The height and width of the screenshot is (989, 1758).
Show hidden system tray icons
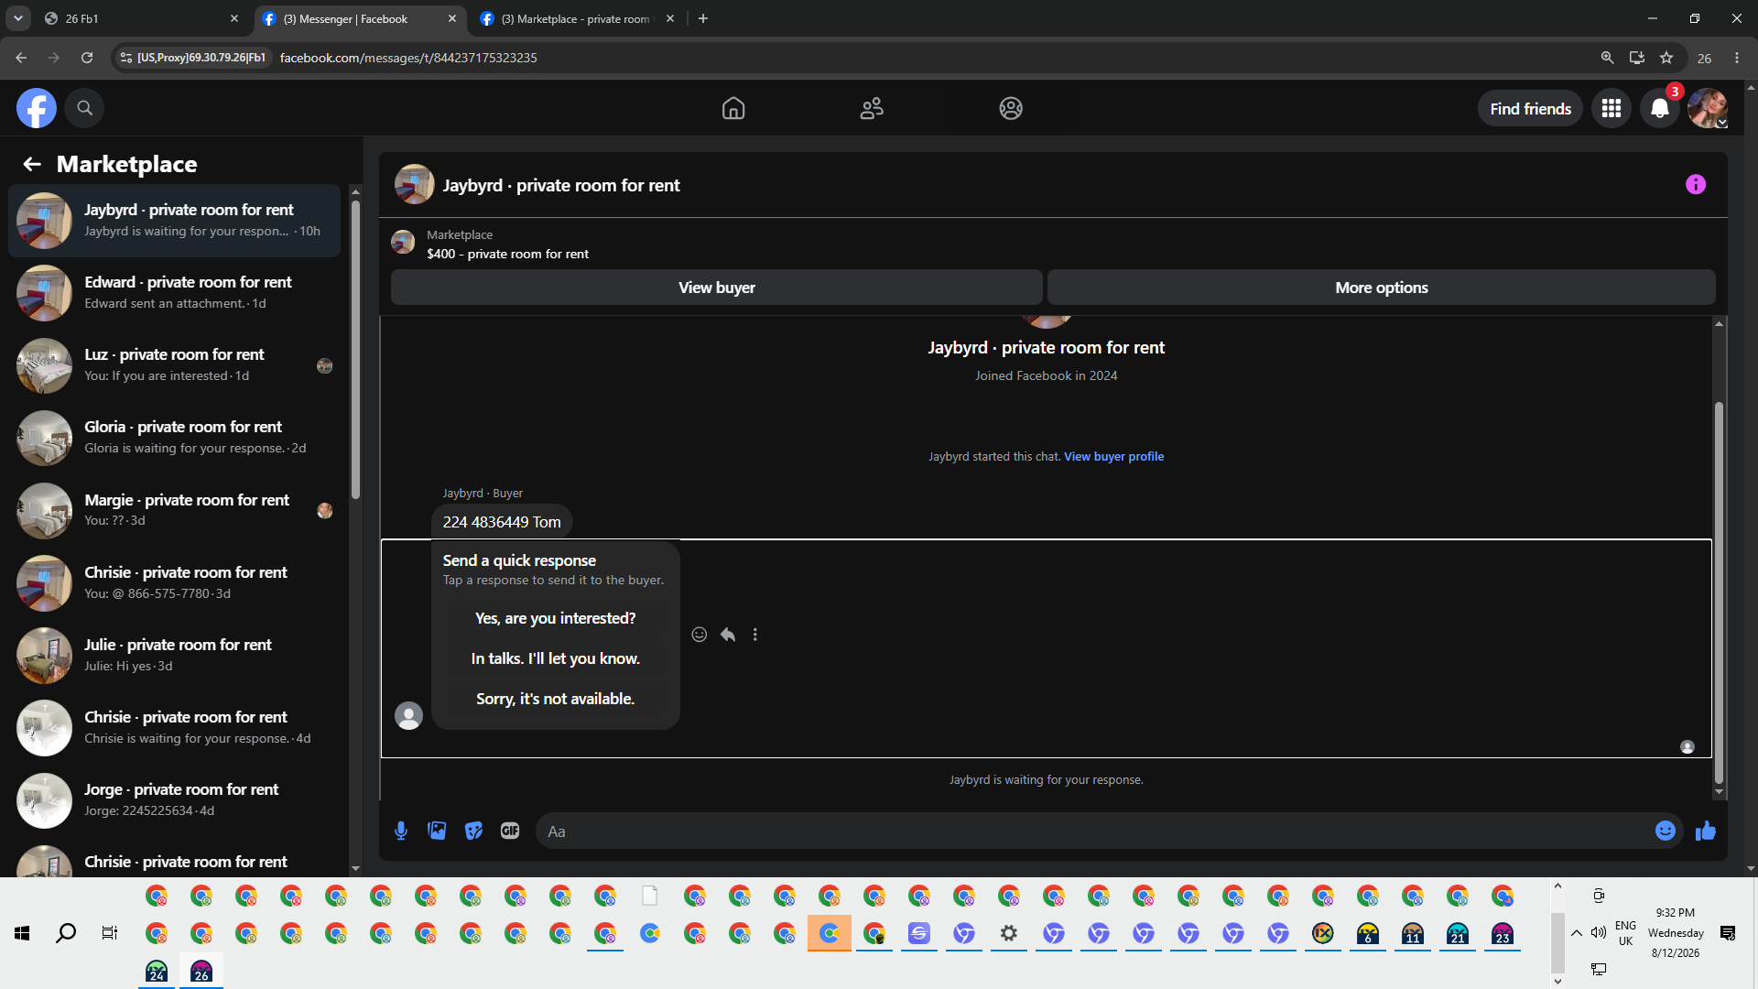tap(1577, 933)
